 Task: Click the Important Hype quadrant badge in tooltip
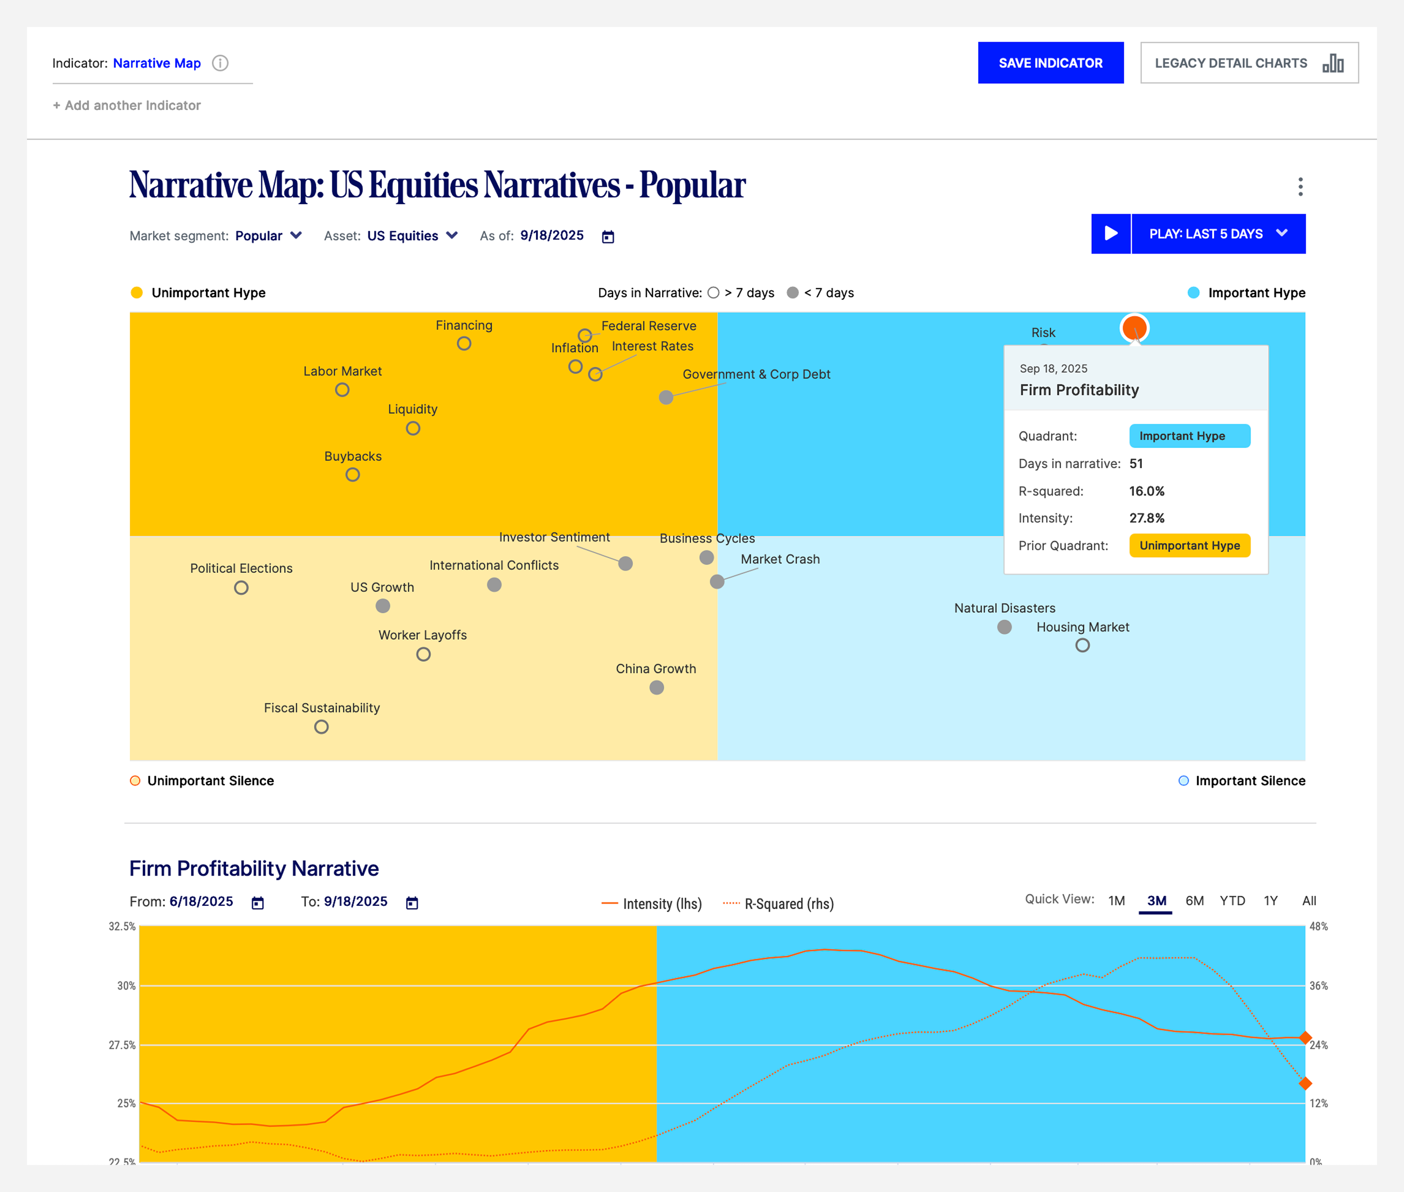coord(1189,436)
